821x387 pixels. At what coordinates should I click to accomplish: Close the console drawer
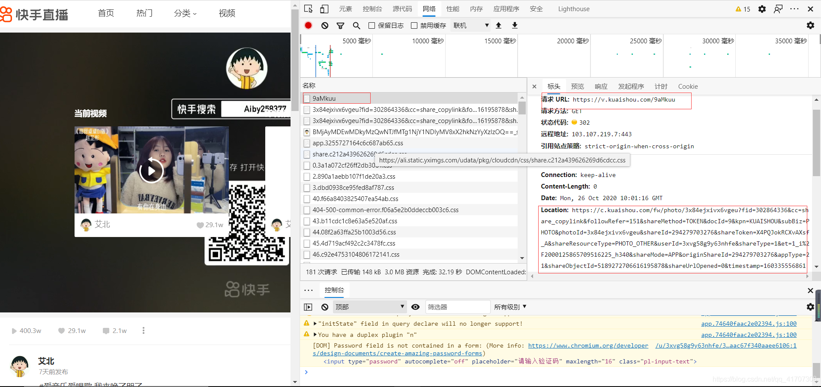(810, 291)
